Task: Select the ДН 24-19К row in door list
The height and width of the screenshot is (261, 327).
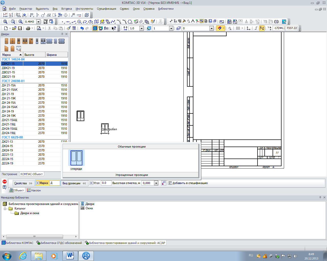Action: (x=34, y=116)
